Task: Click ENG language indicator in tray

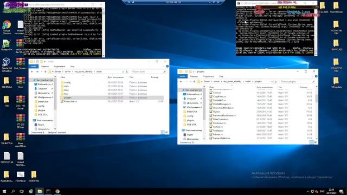Action: pyautogui.click(x=322, y=191)
